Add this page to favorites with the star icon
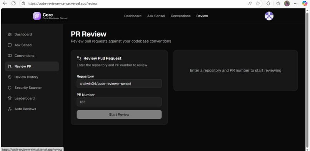The width and height of the screenshot is (310, 151). pos(258,3)
